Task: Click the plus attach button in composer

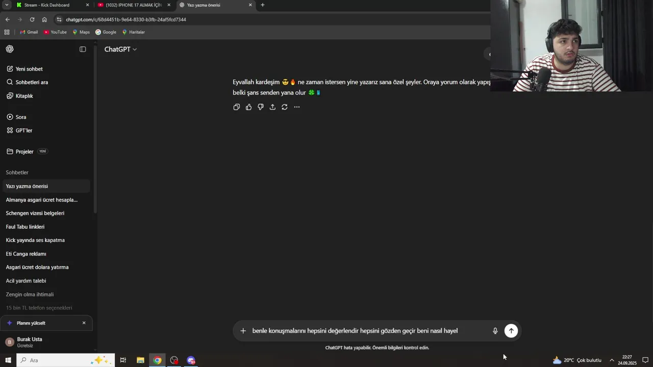Action: (243, 331)
